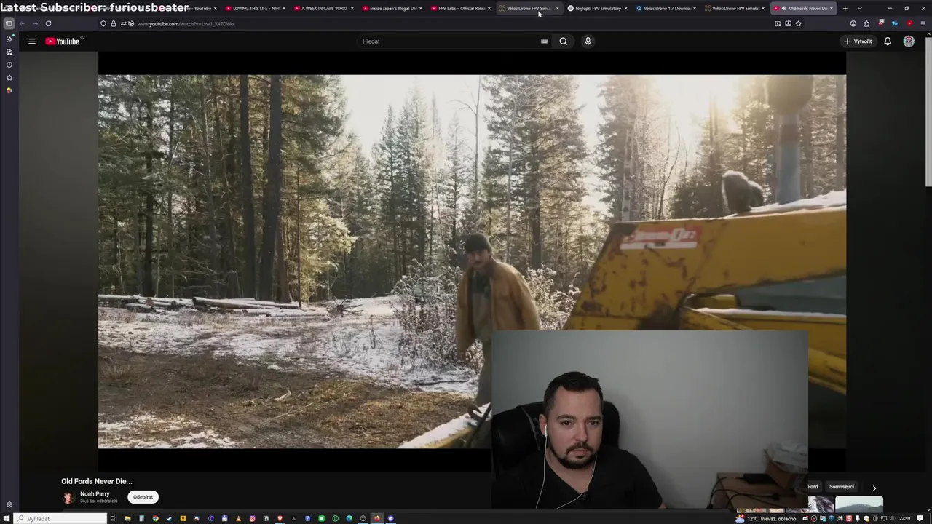Click the browser forward arrow

[x=34, y=23]
